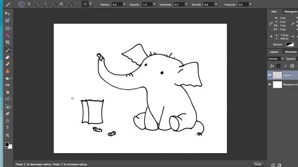Click the Close button at bottom
This screenshot has height=167, width=298.
coord(257,164)
